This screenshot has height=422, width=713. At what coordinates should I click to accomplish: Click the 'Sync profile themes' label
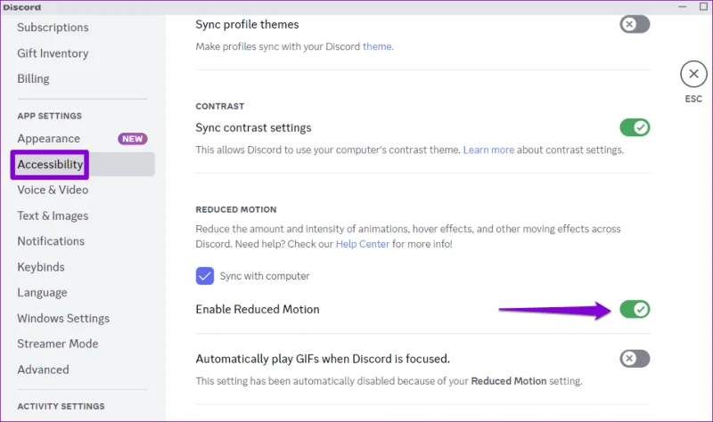tap(247, 25)
